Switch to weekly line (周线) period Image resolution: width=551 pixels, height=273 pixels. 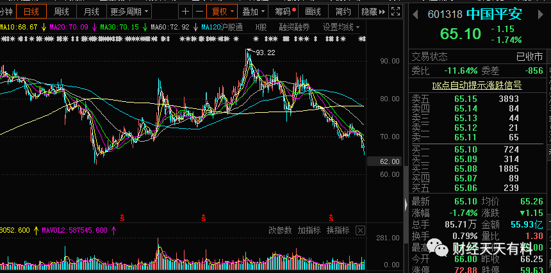pos(61,12)
